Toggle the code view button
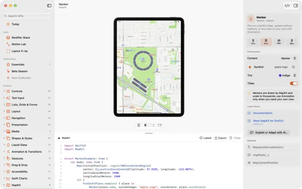This screenshot has height=189, width=302. click(287, 6)
